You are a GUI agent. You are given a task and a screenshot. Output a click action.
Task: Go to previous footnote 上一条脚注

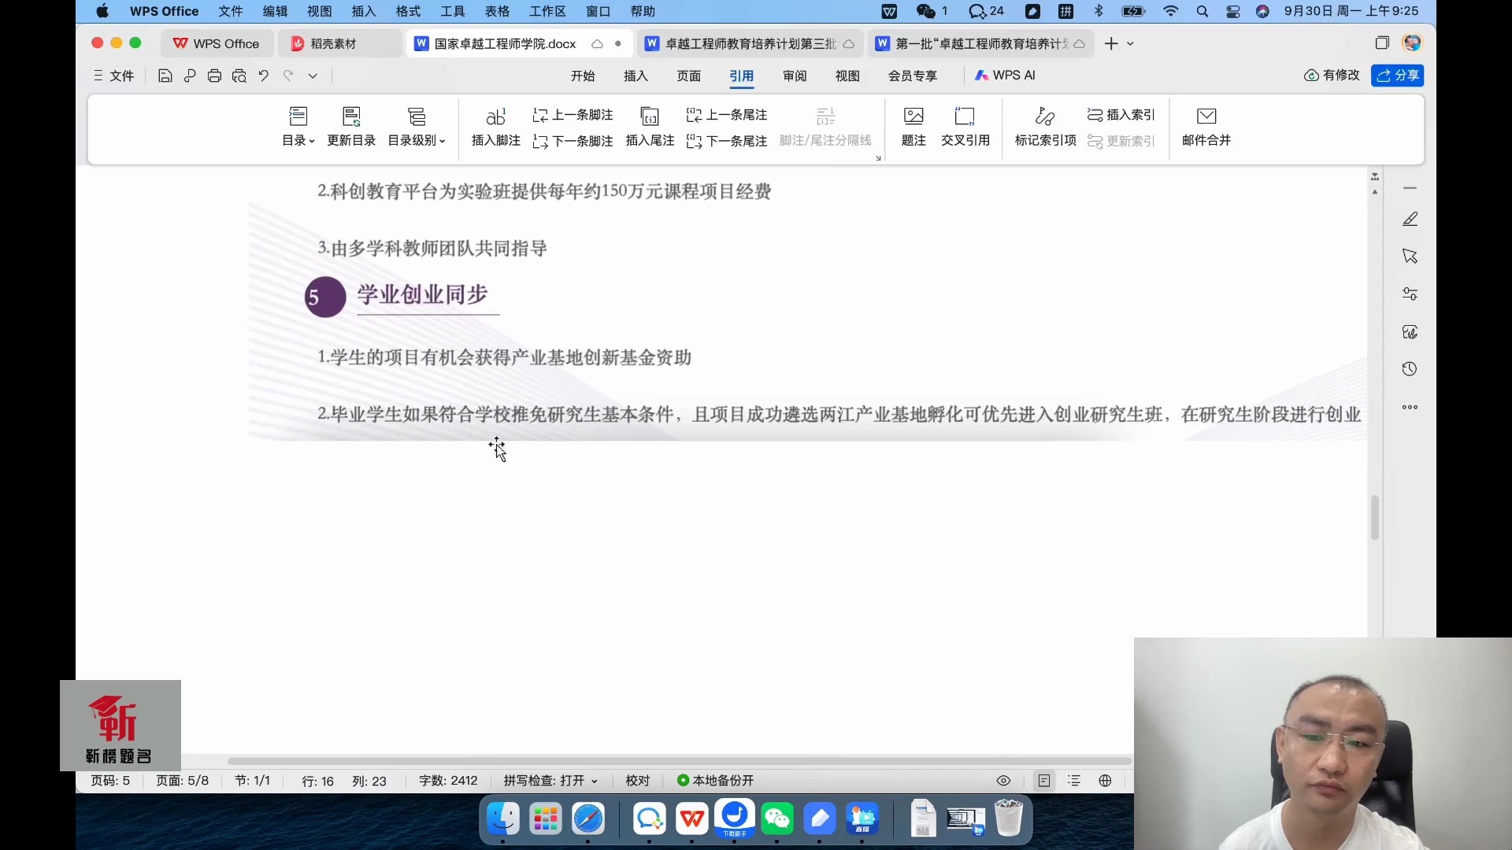pos(573,115)
